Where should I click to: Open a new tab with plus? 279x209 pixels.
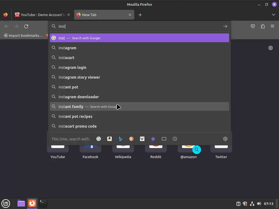[140, 15]
